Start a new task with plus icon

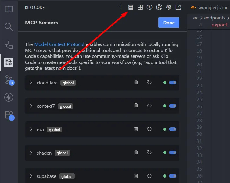pyautogui.click(x=121, y=7)
